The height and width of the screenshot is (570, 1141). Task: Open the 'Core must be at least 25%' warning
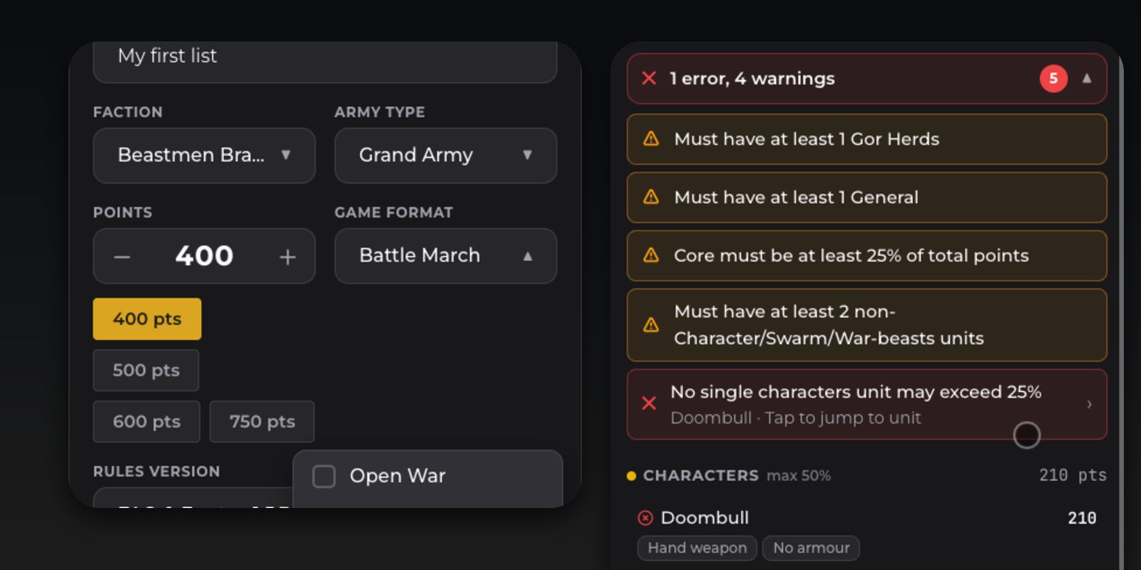[867, 256]
